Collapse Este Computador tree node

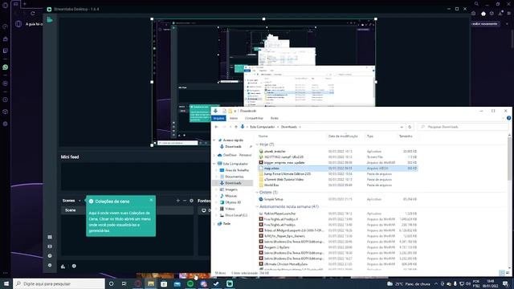tap(214, 164)
